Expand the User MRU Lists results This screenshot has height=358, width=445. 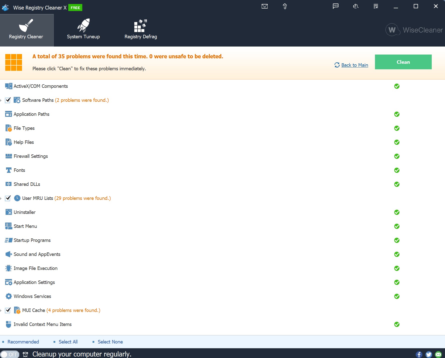[1, 198]
